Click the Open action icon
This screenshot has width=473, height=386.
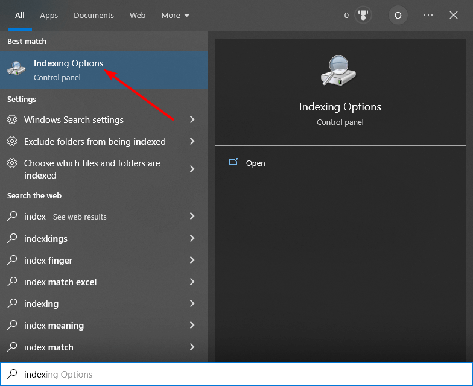tap(233, 162)
